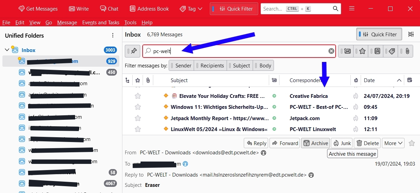The image size is (420, 193).
Task: Star the open Eraser message
Action: [412, 143]
